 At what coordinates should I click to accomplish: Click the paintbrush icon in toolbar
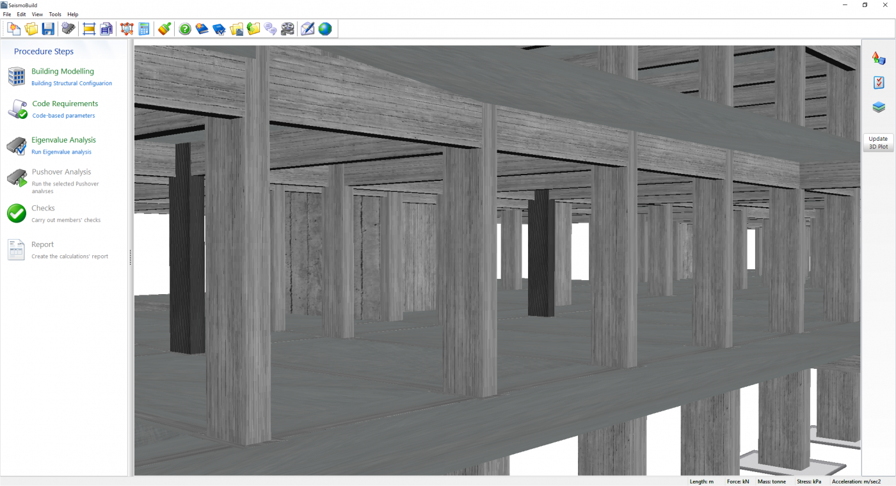pos(164,29)
